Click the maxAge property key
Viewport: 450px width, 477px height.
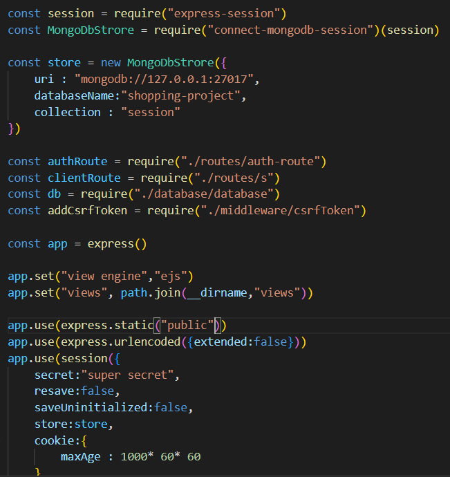[x=81, y=457]
